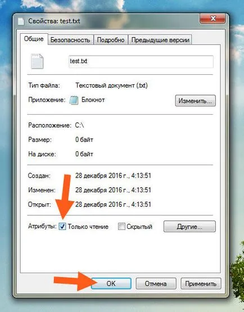
Task: Click the 'Текстовый документ (.txt)' file type text
Action: (111, 85)
